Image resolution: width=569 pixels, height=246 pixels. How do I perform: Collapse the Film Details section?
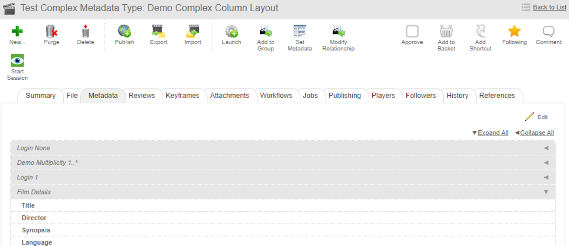[x=546, y=192]
